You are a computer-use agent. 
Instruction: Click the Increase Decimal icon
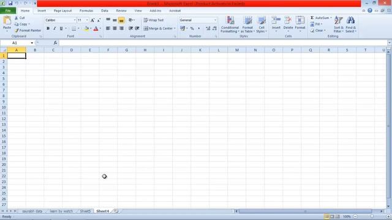pyautogui.click(x=208, y=29)
